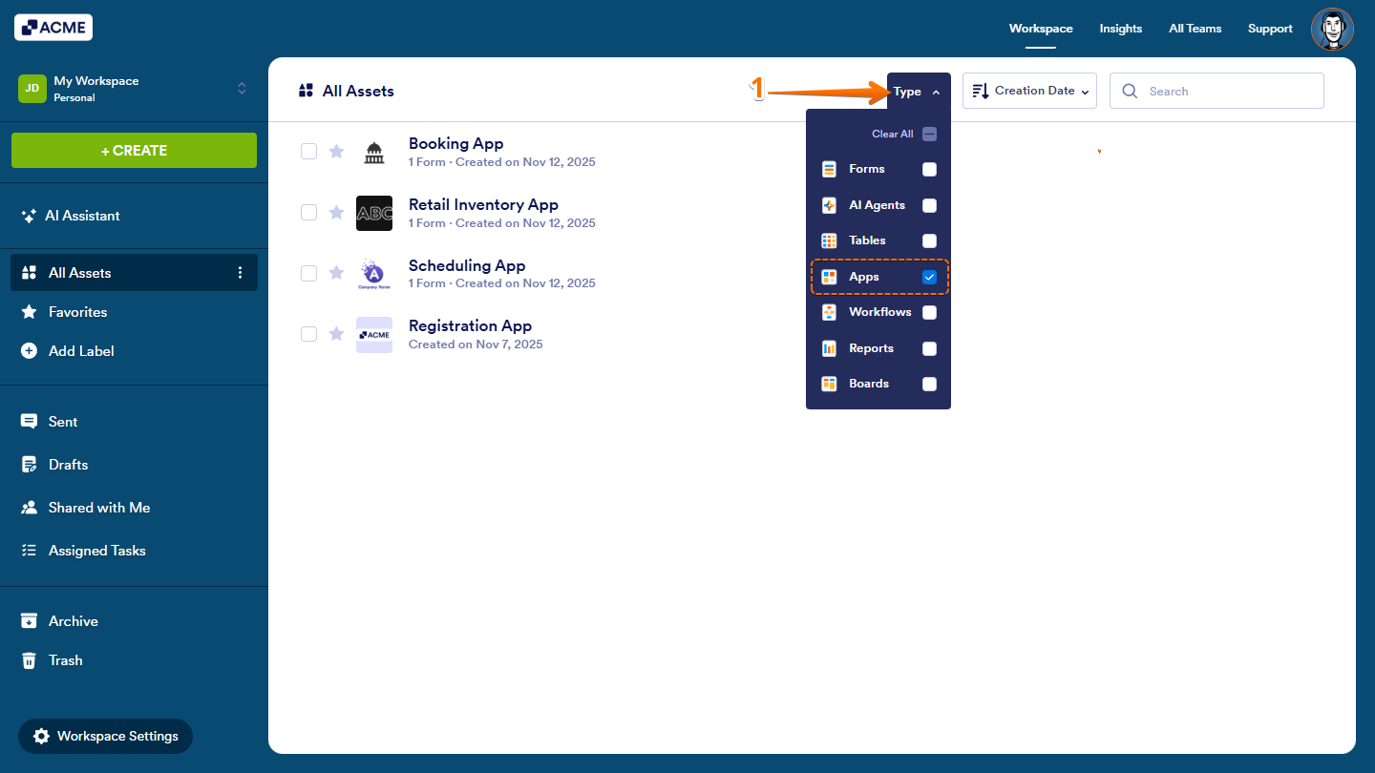
Task: Click the Drafts icon in sidebar
Action: [29, 464]
